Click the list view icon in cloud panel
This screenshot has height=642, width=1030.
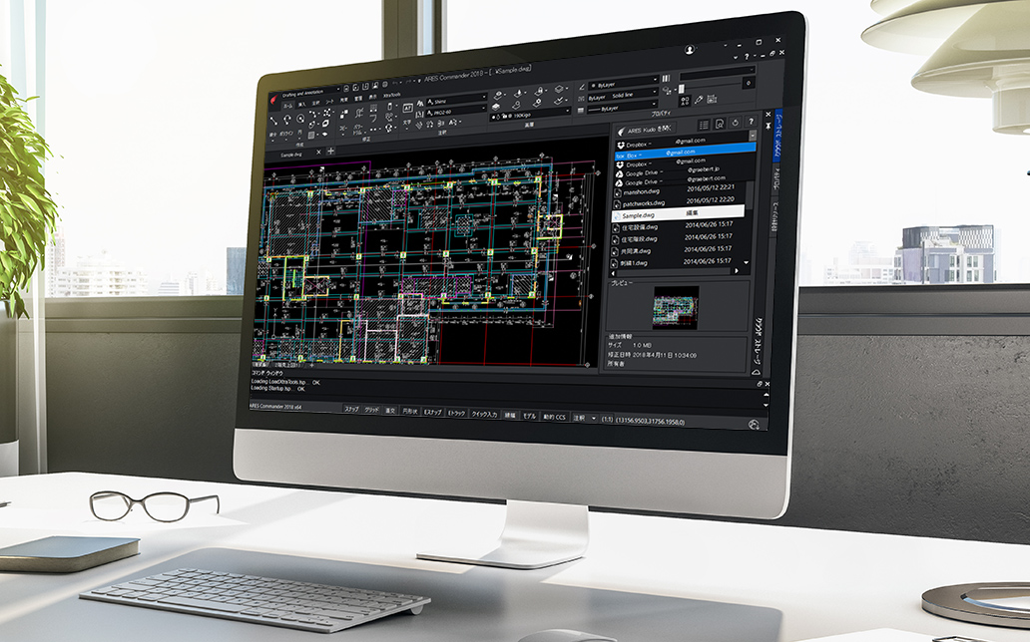point(702,125)
